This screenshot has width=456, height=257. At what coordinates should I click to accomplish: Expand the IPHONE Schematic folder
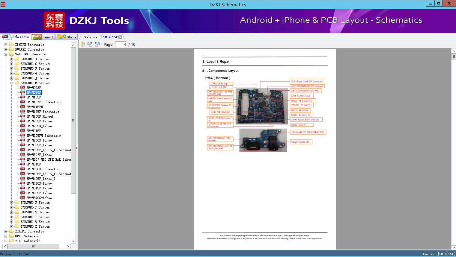[6, 45]
